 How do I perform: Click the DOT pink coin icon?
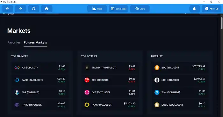click(87, 92)
